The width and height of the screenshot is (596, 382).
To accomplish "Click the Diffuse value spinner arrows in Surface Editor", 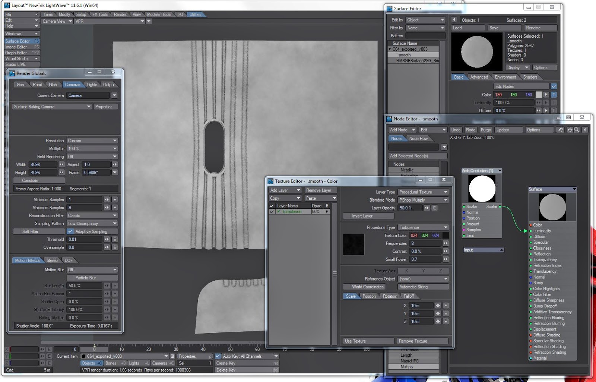I will click(x=538, y=111).
